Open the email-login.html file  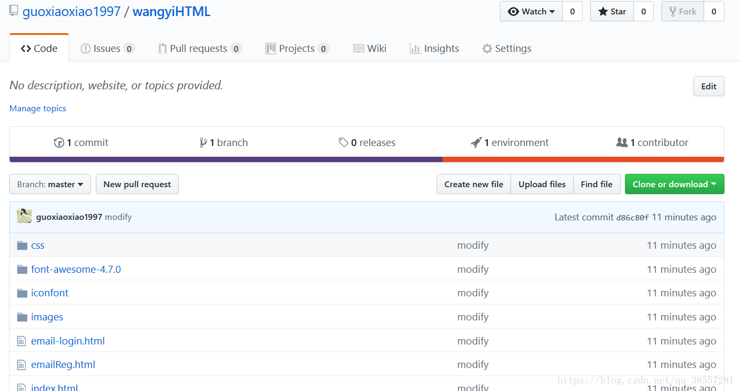[x=68, y=341]
